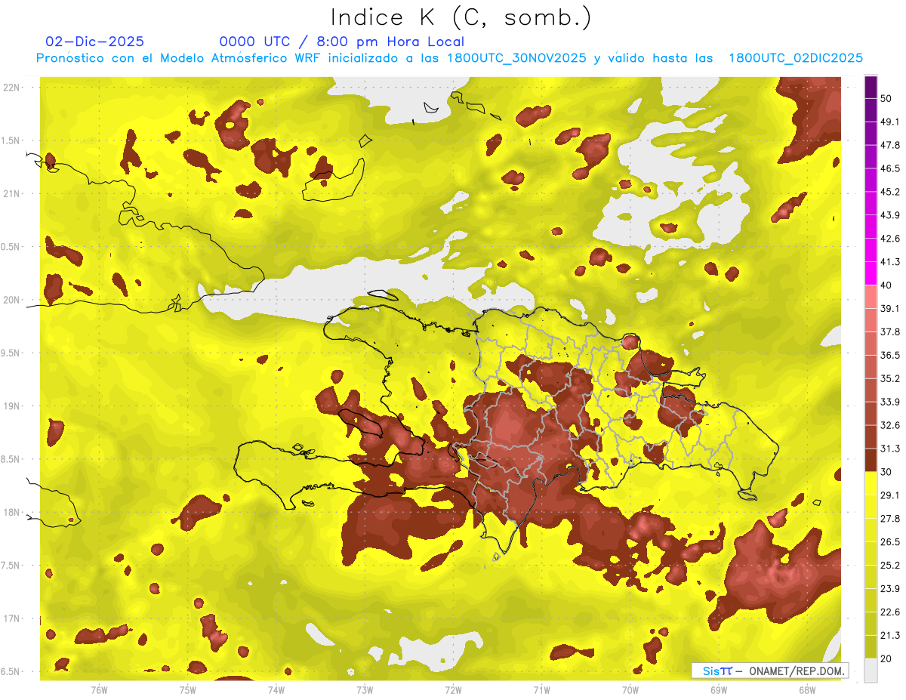
Task: Click the color scale value 35.2
Action: coord(889,378)
